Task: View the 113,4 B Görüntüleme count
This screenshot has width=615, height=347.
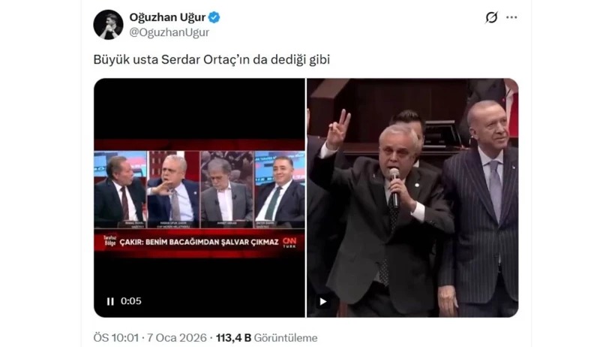Action: click(x=267, y=337)
